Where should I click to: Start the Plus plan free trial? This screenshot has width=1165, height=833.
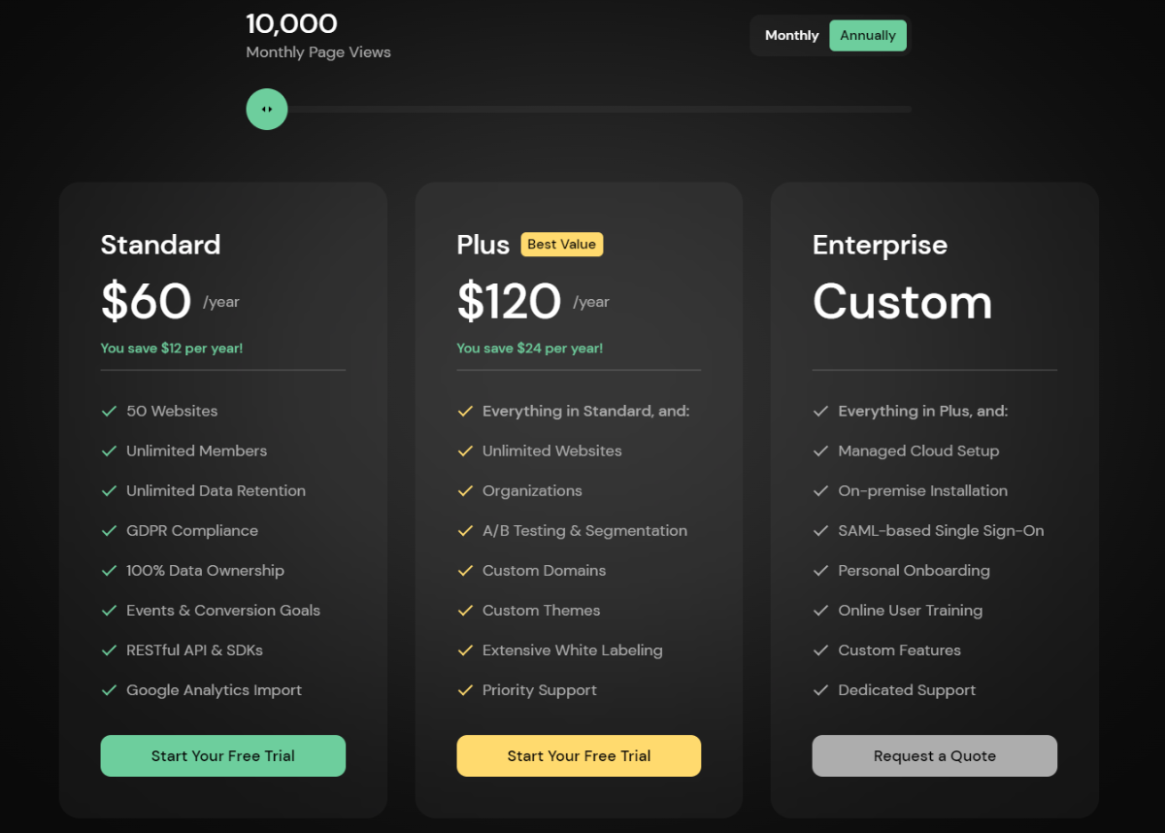pos(579,755)
